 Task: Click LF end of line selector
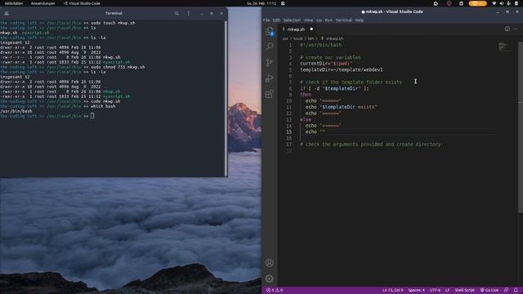(x=447, y=291)
